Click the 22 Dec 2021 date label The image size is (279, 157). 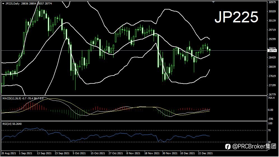(x=205, y=153)
